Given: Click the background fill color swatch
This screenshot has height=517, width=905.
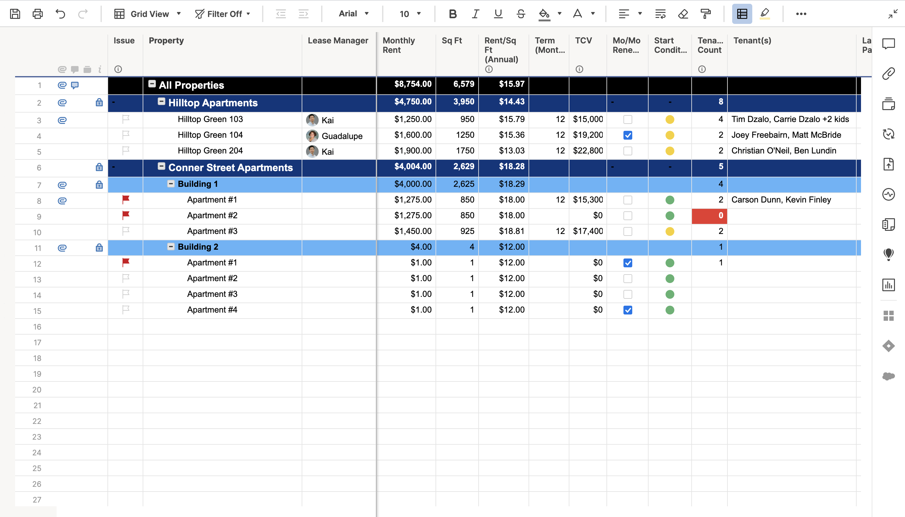Looking at the screenshot, I should [544, 14].
